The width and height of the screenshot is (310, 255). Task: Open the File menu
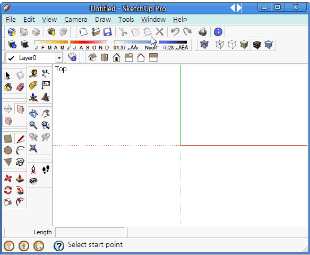[x=11, y=20]
